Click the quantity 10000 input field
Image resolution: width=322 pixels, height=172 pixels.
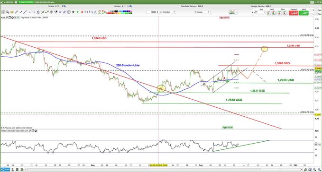coord(151,12)
